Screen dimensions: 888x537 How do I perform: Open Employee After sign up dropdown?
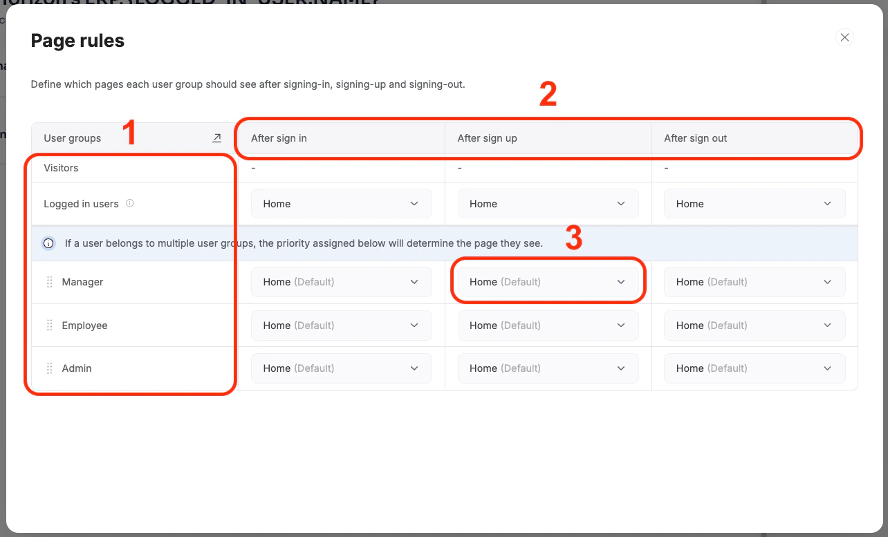(x=548, y=326)
